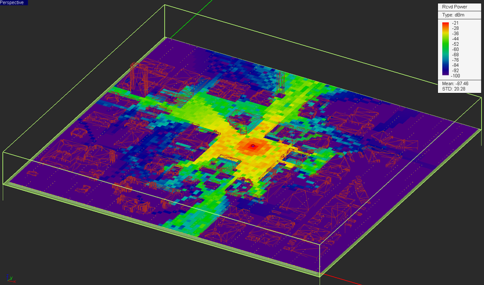The image size is (484, 285).
Task: Click the -36 legend value
Action: [456, 34]
